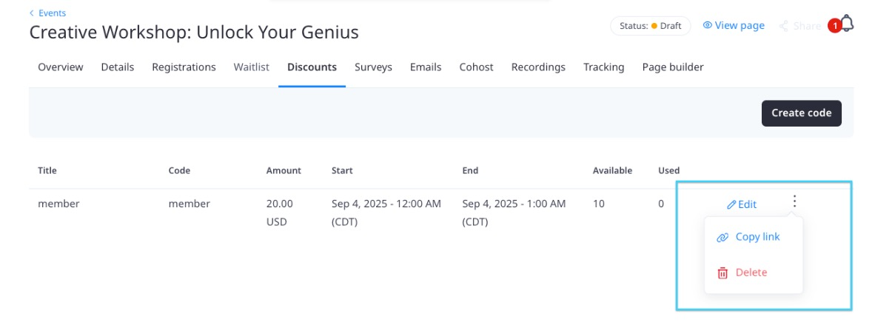Open the Surveys tab
The height and width of the screenshot is (325, 895).
(373, 67)
